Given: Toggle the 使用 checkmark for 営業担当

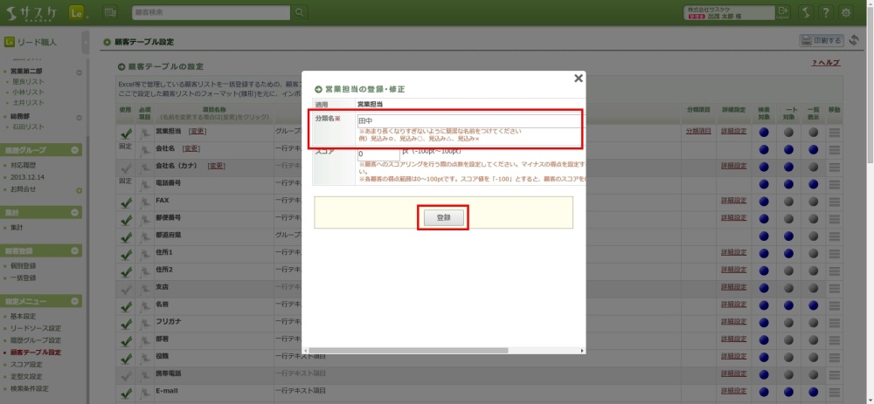Looking at the screenshot, I should 126,132.
